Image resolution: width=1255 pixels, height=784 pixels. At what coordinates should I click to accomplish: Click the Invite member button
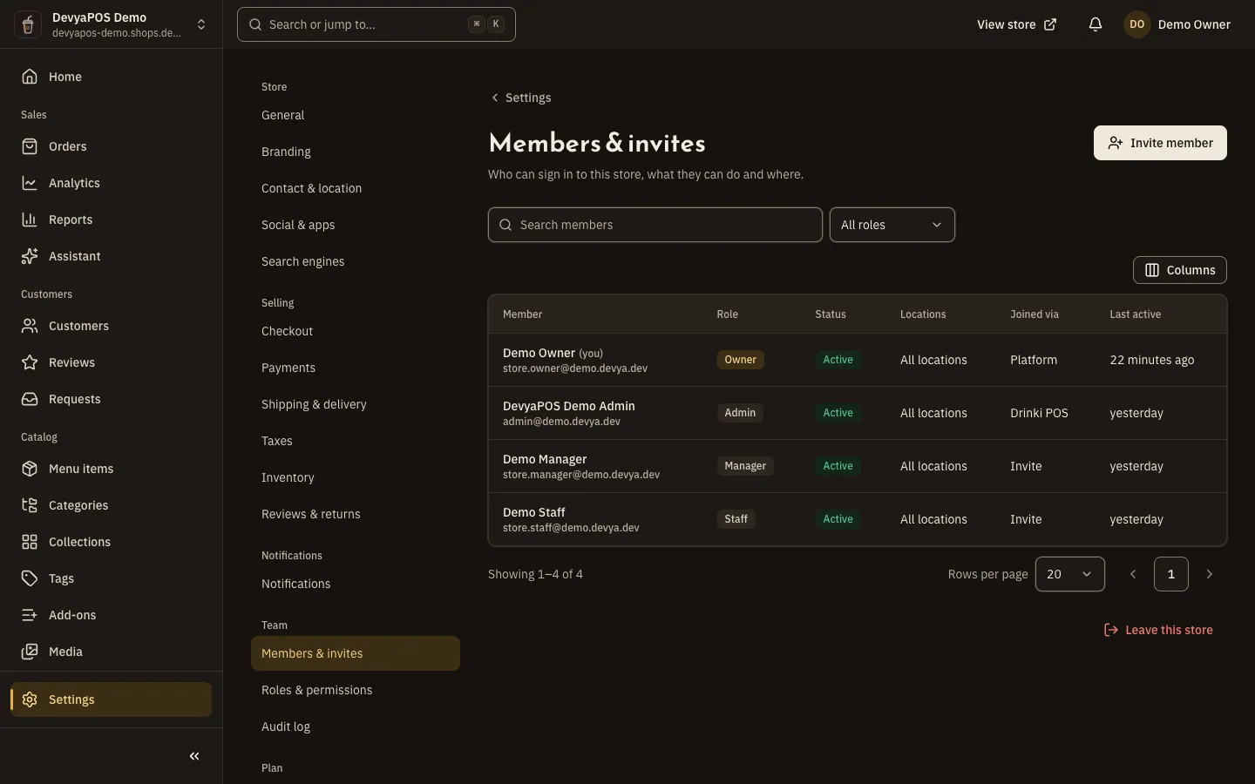pos(1160,143)
